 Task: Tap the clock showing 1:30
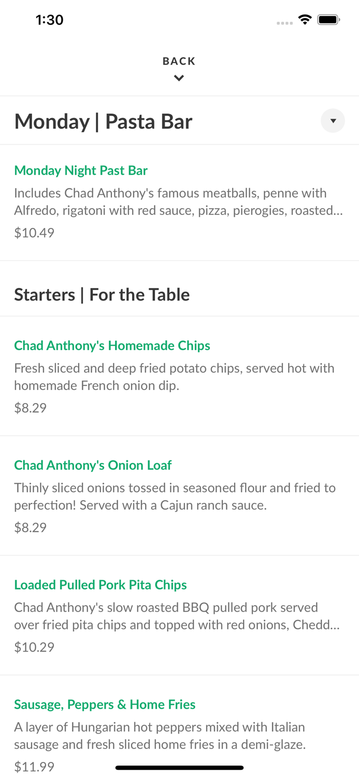pyautogui.click(x=49, y=19)
